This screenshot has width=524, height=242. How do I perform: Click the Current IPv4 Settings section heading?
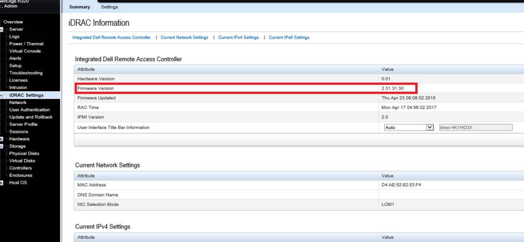pos(103,227)
